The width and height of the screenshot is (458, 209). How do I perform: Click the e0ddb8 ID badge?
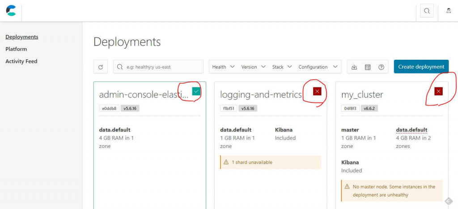tap(109, 109)
